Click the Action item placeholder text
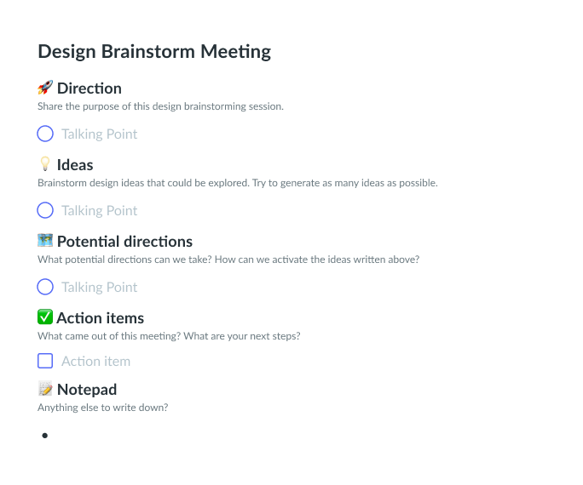 [96, 362]
